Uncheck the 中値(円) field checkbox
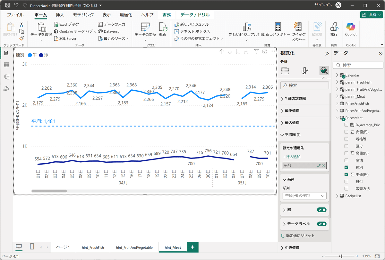Viewport: 385px width, 260px height. pyautogui.click(x=346, y=175)
